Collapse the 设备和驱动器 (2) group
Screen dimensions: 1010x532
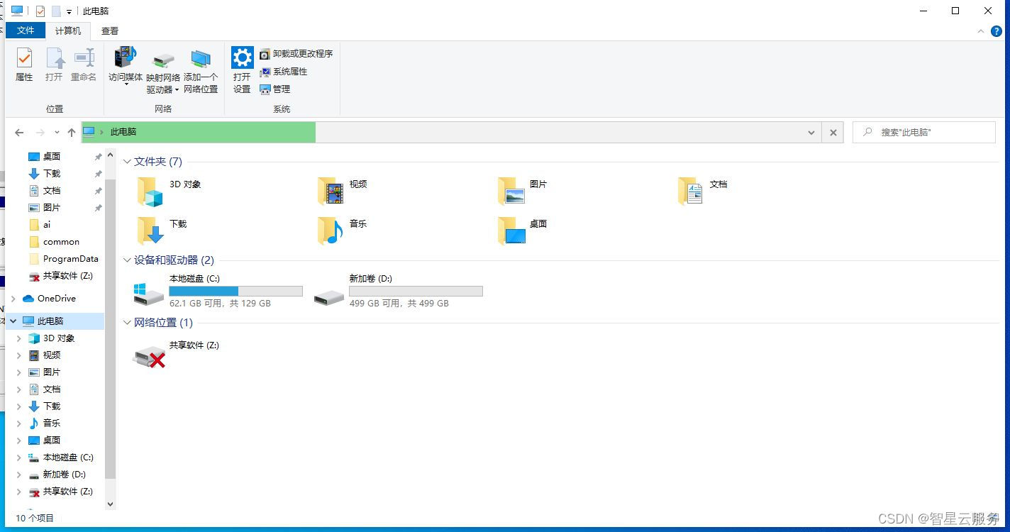pyautogui.click(x=128, y=260)
